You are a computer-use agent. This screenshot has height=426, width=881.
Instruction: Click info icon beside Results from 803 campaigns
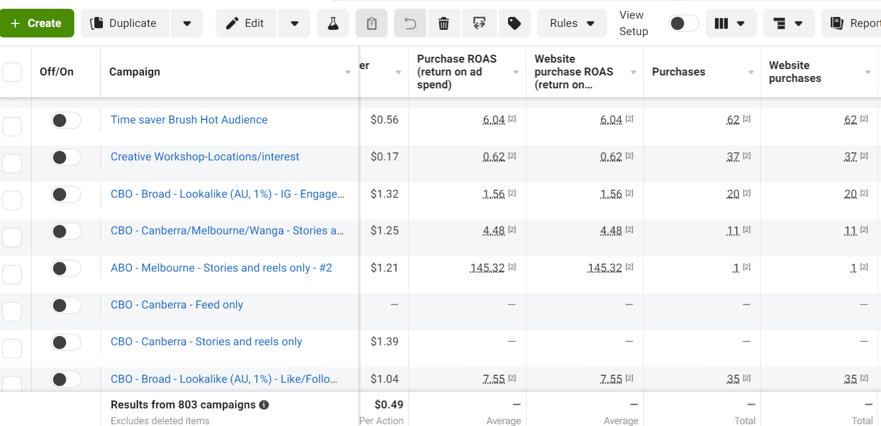click(264, 405)
